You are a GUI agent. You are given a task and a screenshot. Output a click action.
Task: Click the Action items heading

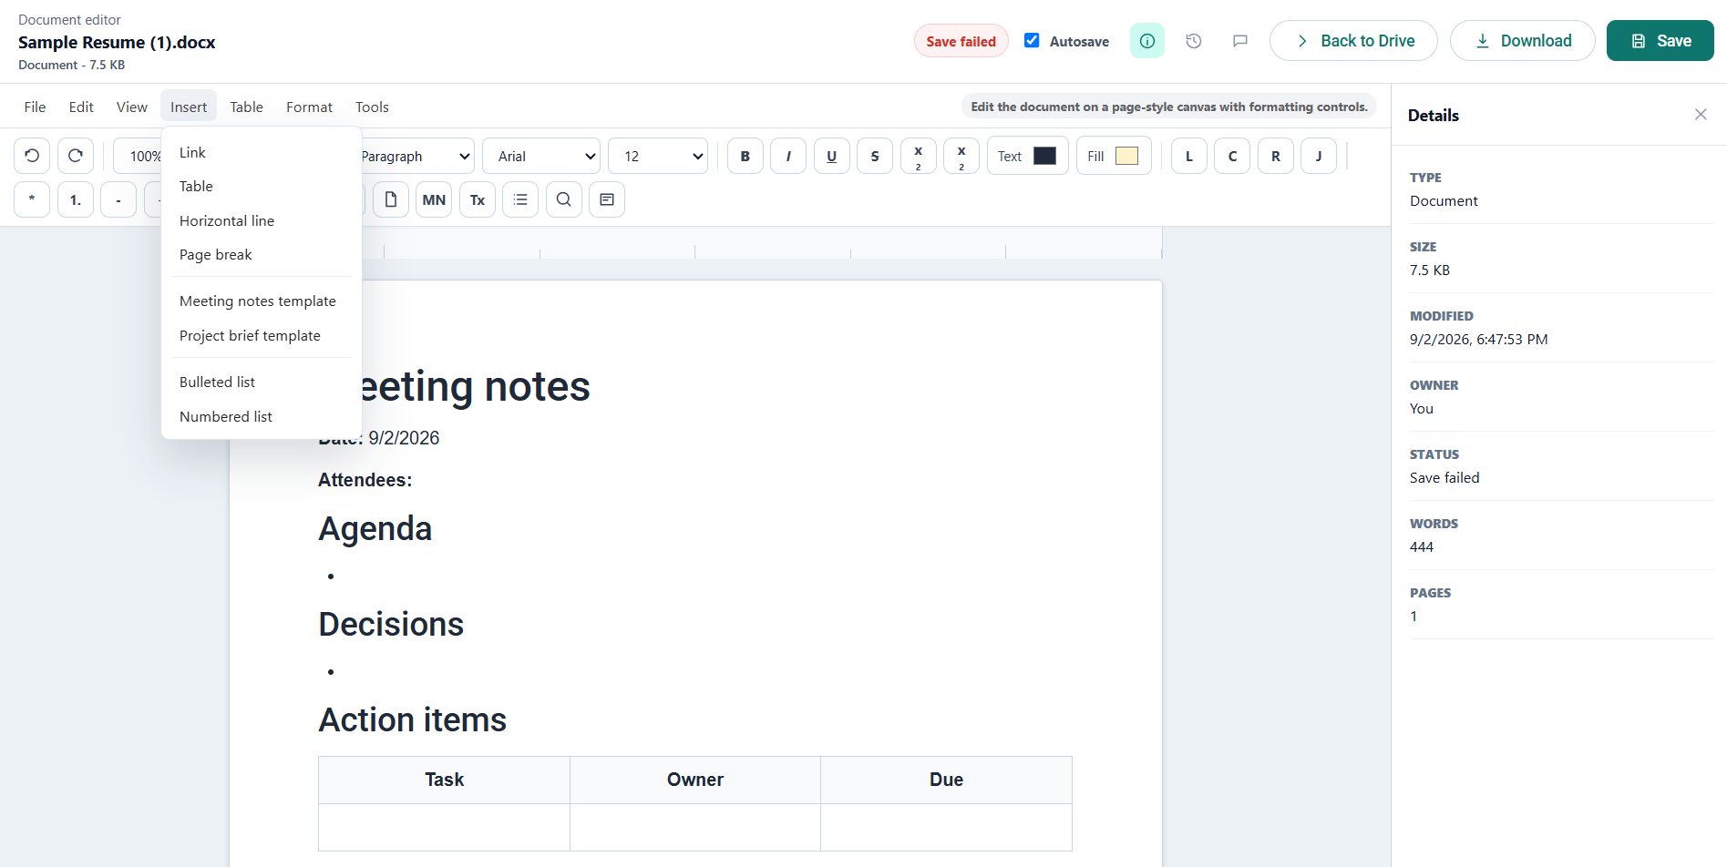(x=412, y=719)
